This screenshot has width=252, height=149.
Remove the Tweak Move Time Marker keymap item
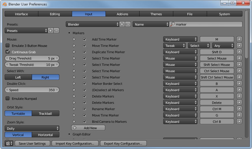coord(239,45)
